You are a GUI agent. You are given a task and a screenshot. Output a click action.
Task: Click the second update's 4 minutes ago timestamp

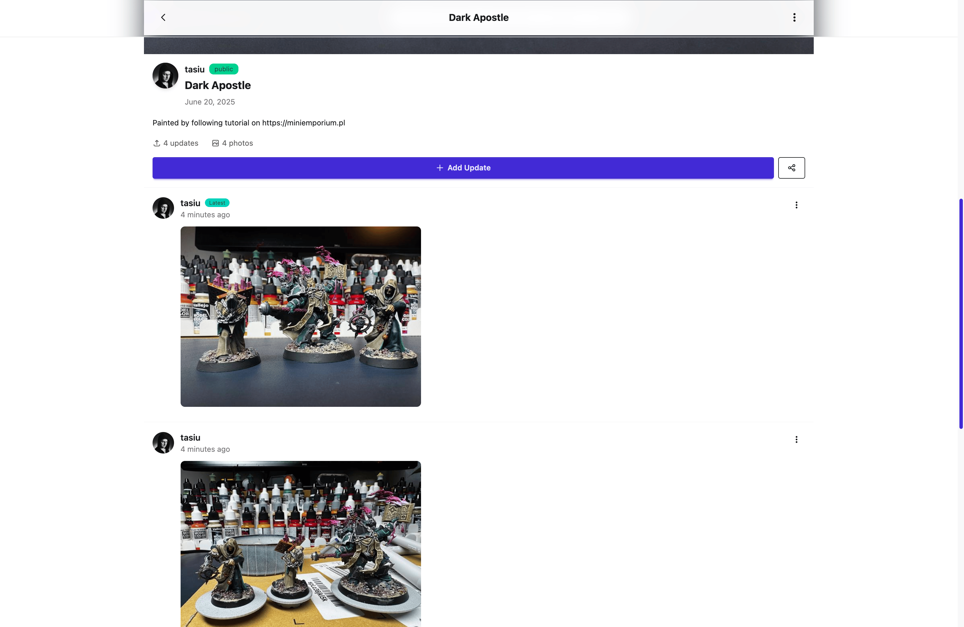point(205,449)
